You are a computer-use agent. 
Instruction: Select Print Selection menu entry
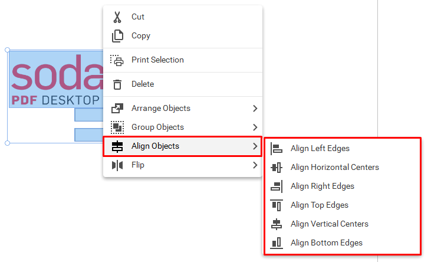183,60
